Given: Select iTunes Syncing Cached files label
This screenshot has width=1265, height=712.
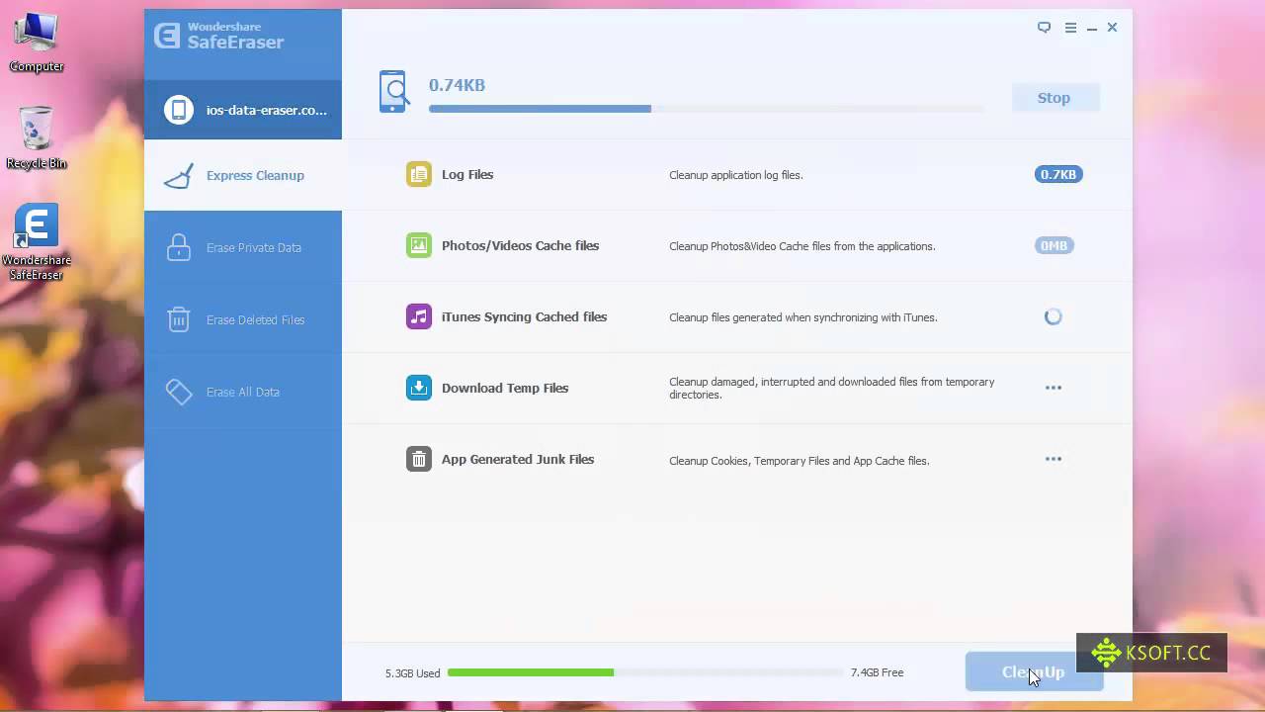Looking at the screenshot, I should (524, 316).
